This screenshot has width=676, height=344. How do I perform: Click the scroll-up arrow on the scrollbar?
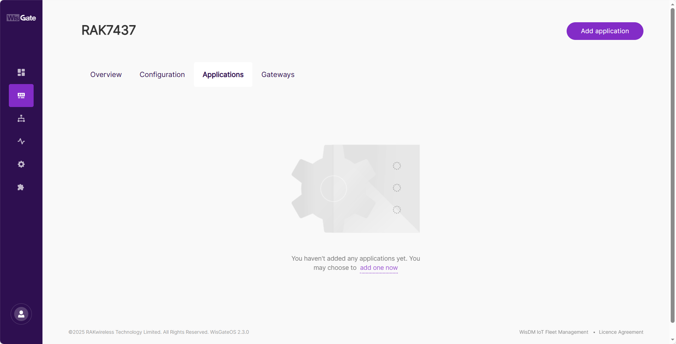pos(671,4)
